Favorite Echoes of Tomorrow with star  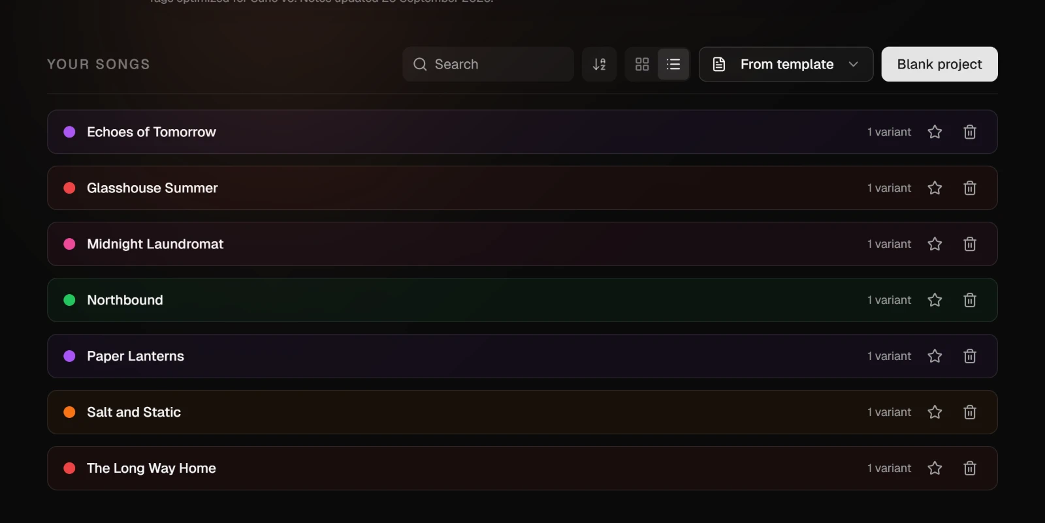coord(935,132)
